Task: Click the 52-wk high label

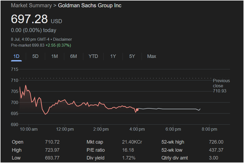Action: [173, 142]
